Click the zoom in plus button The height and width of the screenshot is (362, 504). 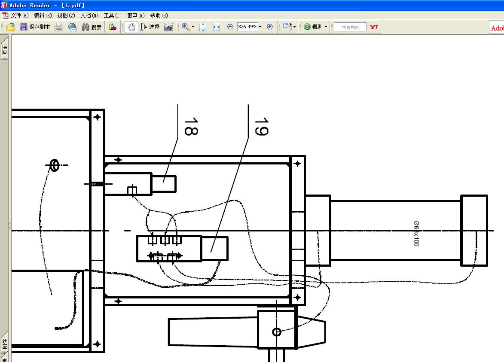(270, 27)
